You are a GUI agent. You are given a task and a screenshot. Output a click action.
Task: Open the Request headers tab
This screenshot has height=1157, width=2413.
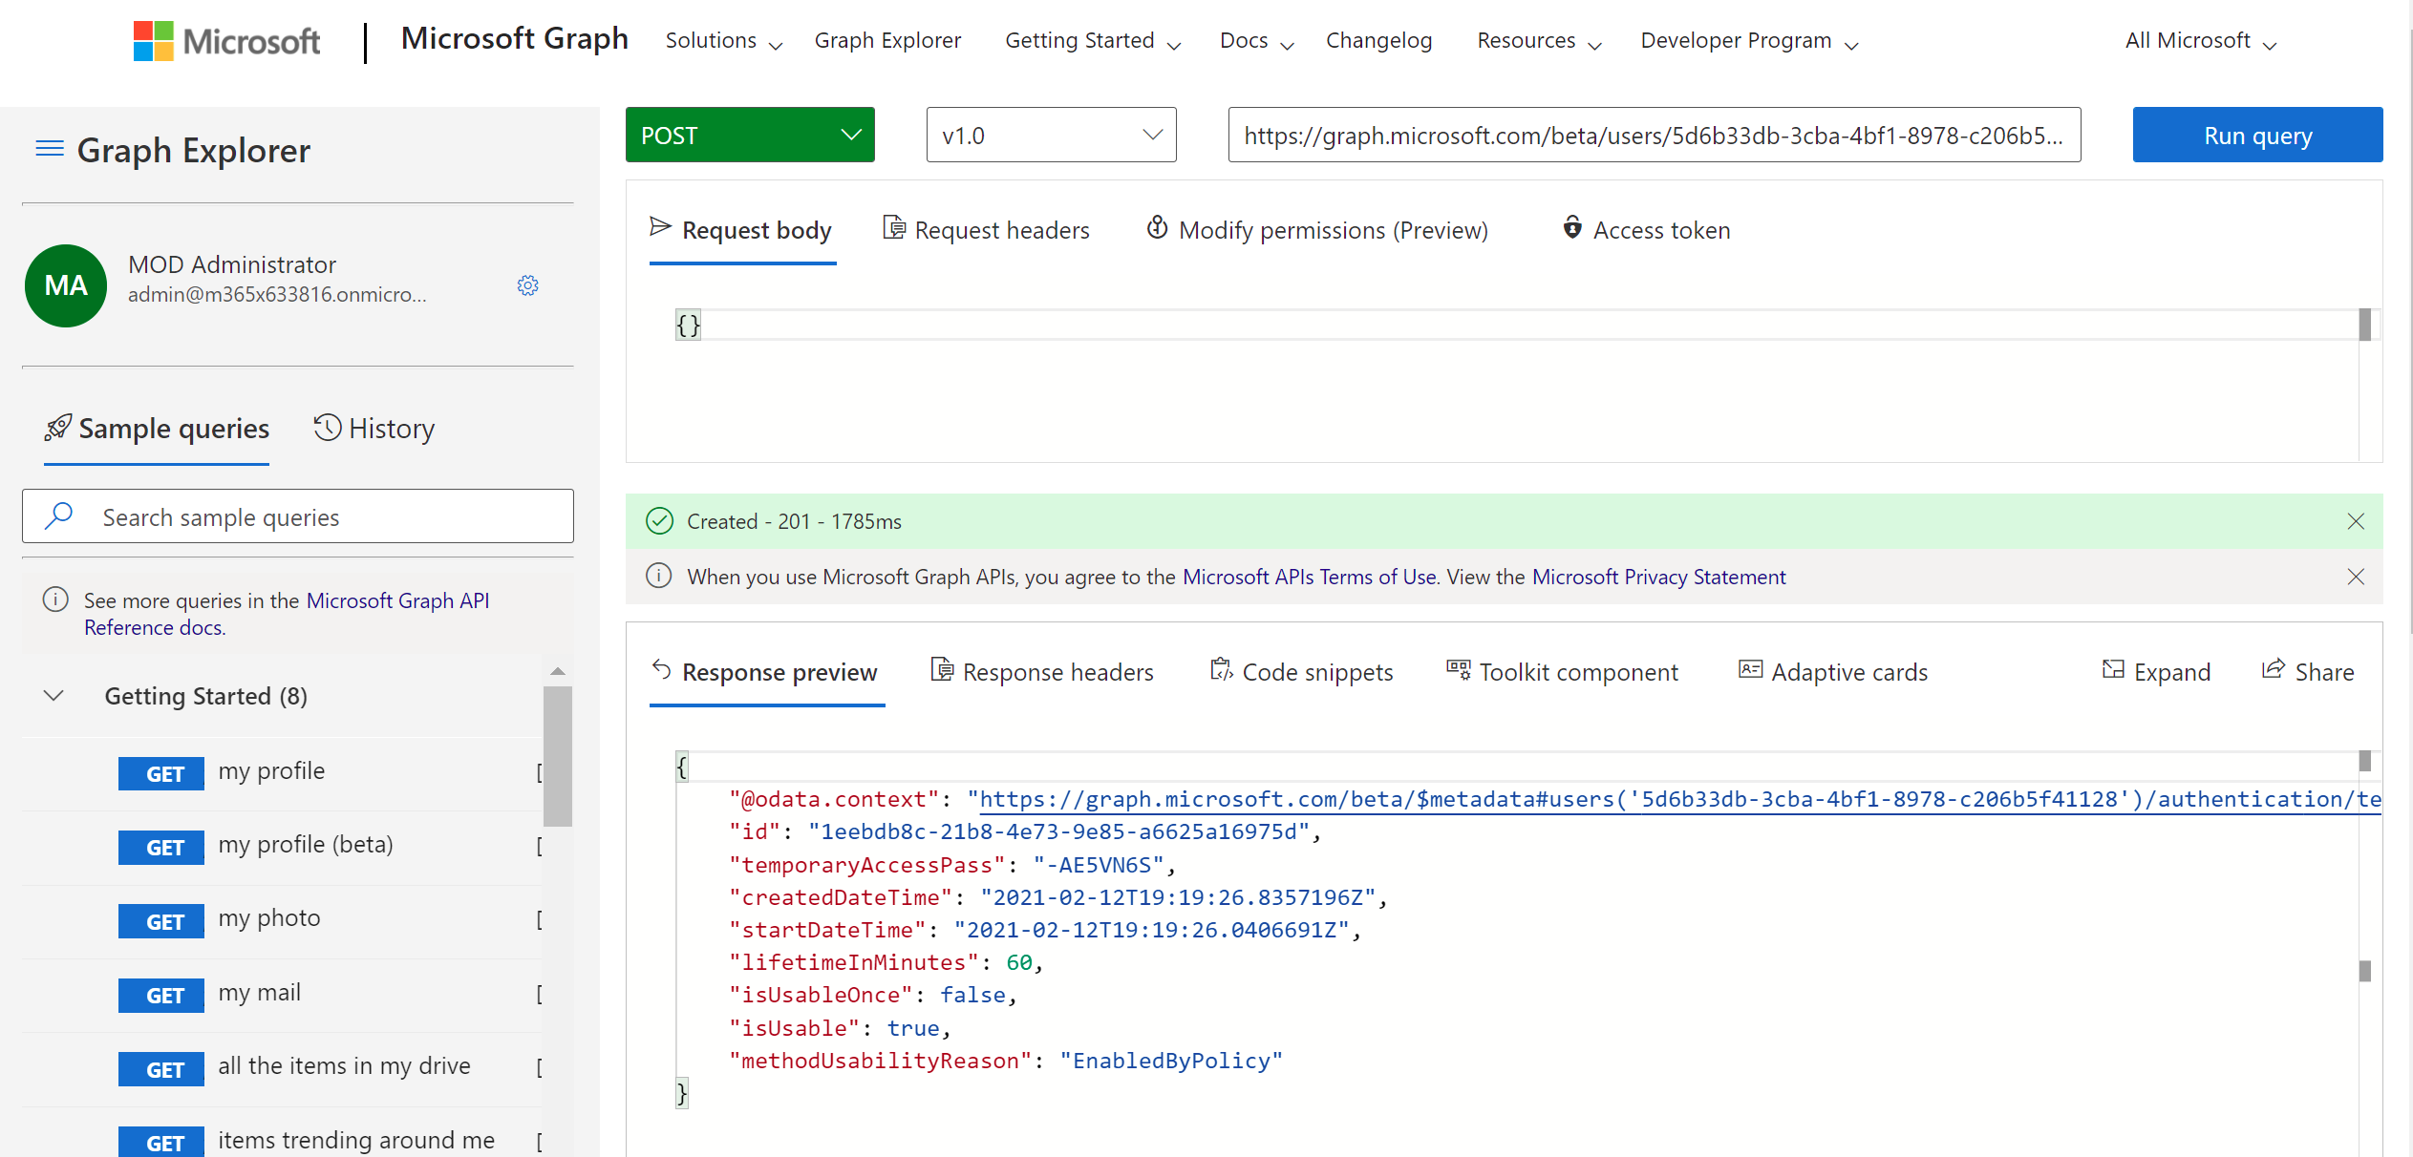[986, 230]
